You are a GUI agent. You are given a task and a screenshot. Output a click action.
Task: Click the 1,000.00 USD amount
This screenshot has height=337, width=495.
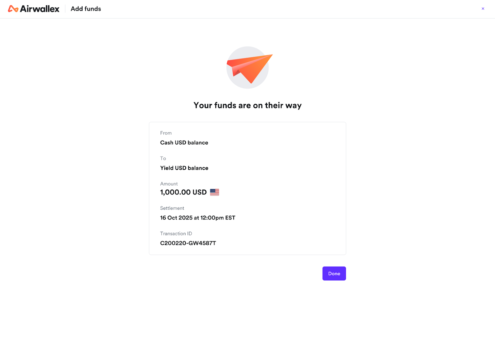point(183,192)
